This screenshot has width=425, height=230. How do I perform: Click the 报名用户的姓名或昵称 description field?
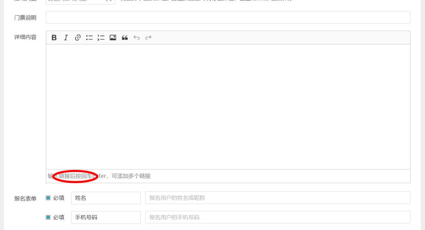point(278,198)
